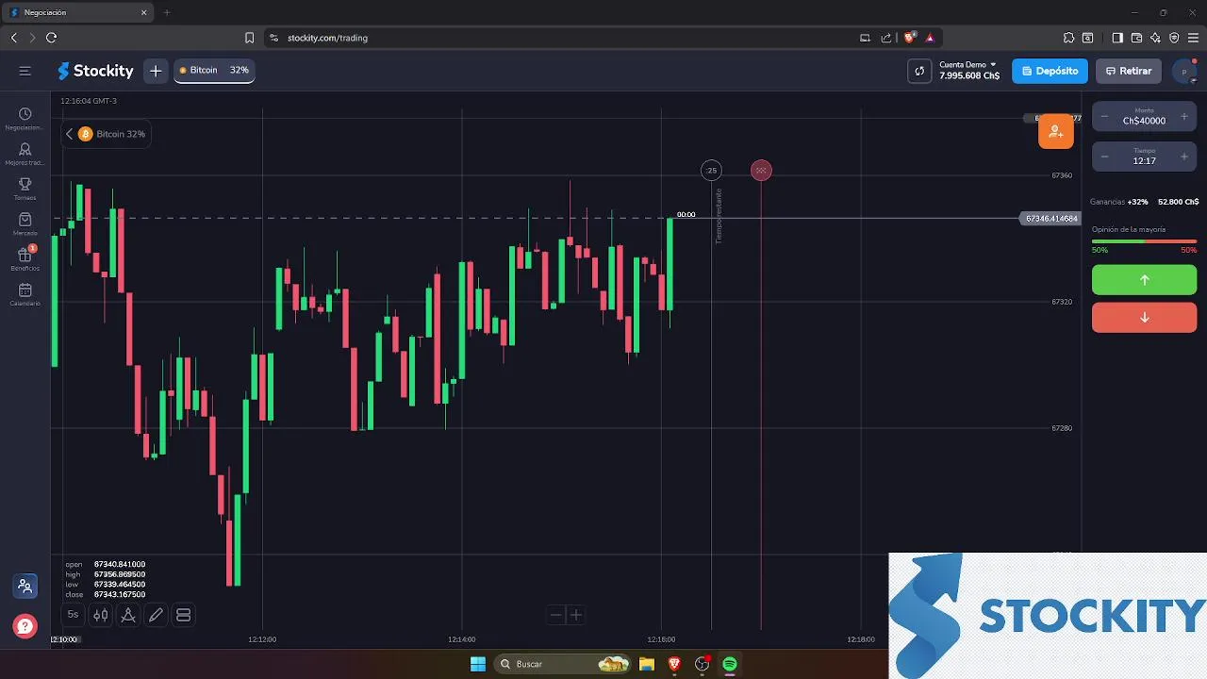Open Mejores traders in the sidebar
Image resolution: width=1207 pixels, height=679 pixels.
[x=25, y=154]
